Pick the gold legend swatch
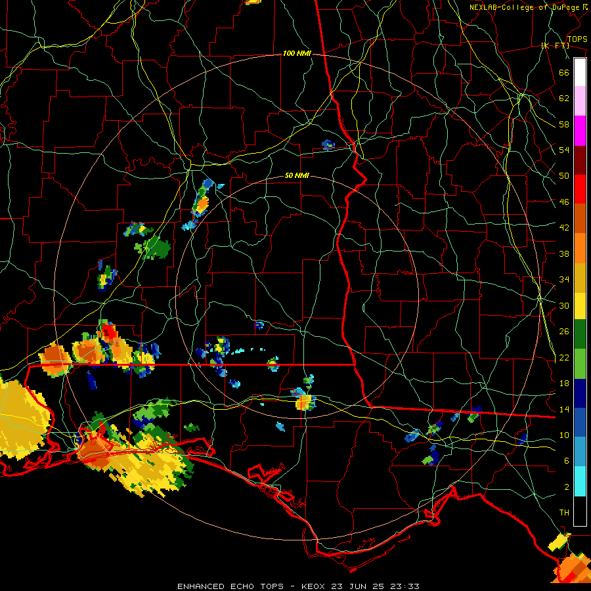Viewport: 591px width, 591px height. (580, 278)
